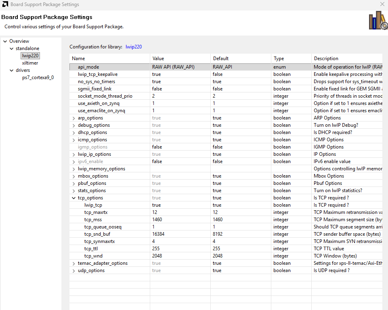Click the Default column header
The image size is (388, 310).
pyautogui.click(x=240, y=59)
